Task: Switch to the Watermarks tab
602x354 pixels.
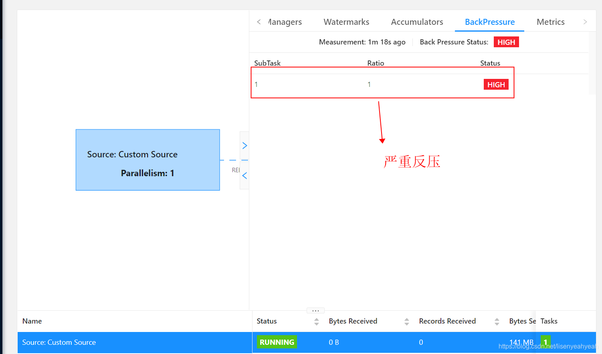Action: click(x=346, y=22)
